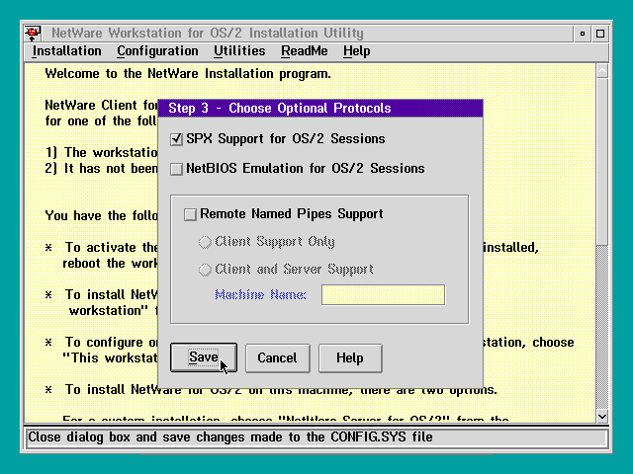Open the Help menu in menu bar

(x=356, y=51)
